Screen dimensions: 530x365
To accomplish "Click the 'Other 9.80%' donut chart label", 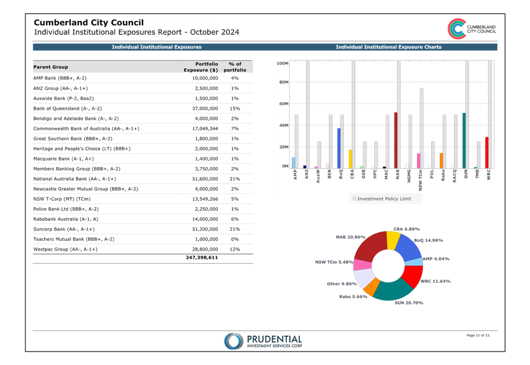I will point(342,284).
